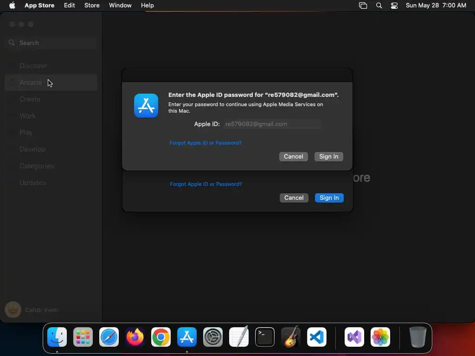The width and height of the screenshot is (475, 356).
Task: Open the Trash in the Dock
Action: pos(418,337)
